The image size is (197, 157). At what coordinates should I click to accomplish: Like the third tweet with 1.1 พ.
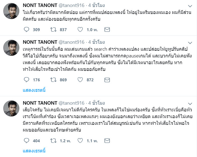80,141
